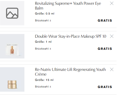Remove Re-Nutriv Youth Crème with its X

pos(112,70)
